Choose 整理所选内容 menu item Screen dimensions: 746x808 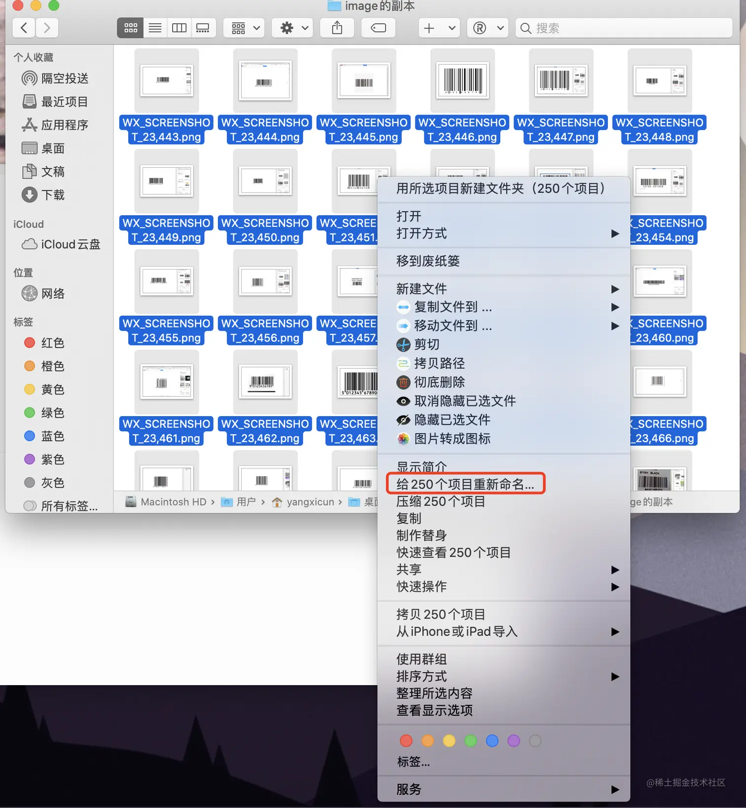coord(504,693)
